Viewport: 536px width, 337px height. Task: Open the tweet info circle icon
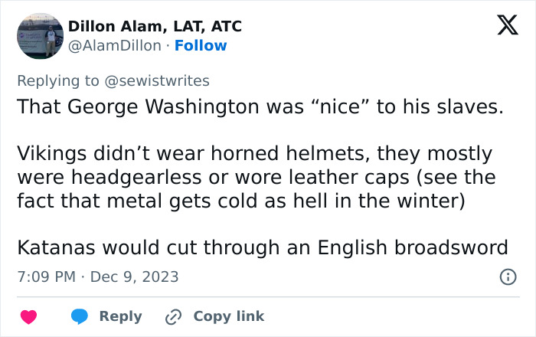[507, 276]
